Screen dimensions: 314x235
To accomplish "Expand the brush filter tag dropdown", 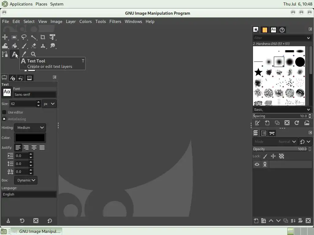I will point(308,38).
